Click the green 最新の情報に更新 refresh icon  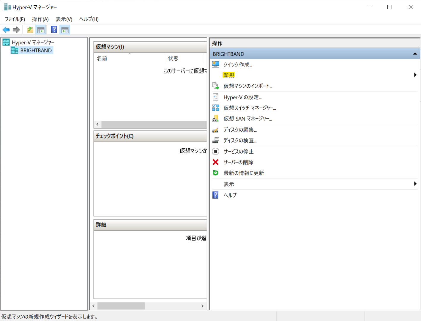(x=216, y=173)
